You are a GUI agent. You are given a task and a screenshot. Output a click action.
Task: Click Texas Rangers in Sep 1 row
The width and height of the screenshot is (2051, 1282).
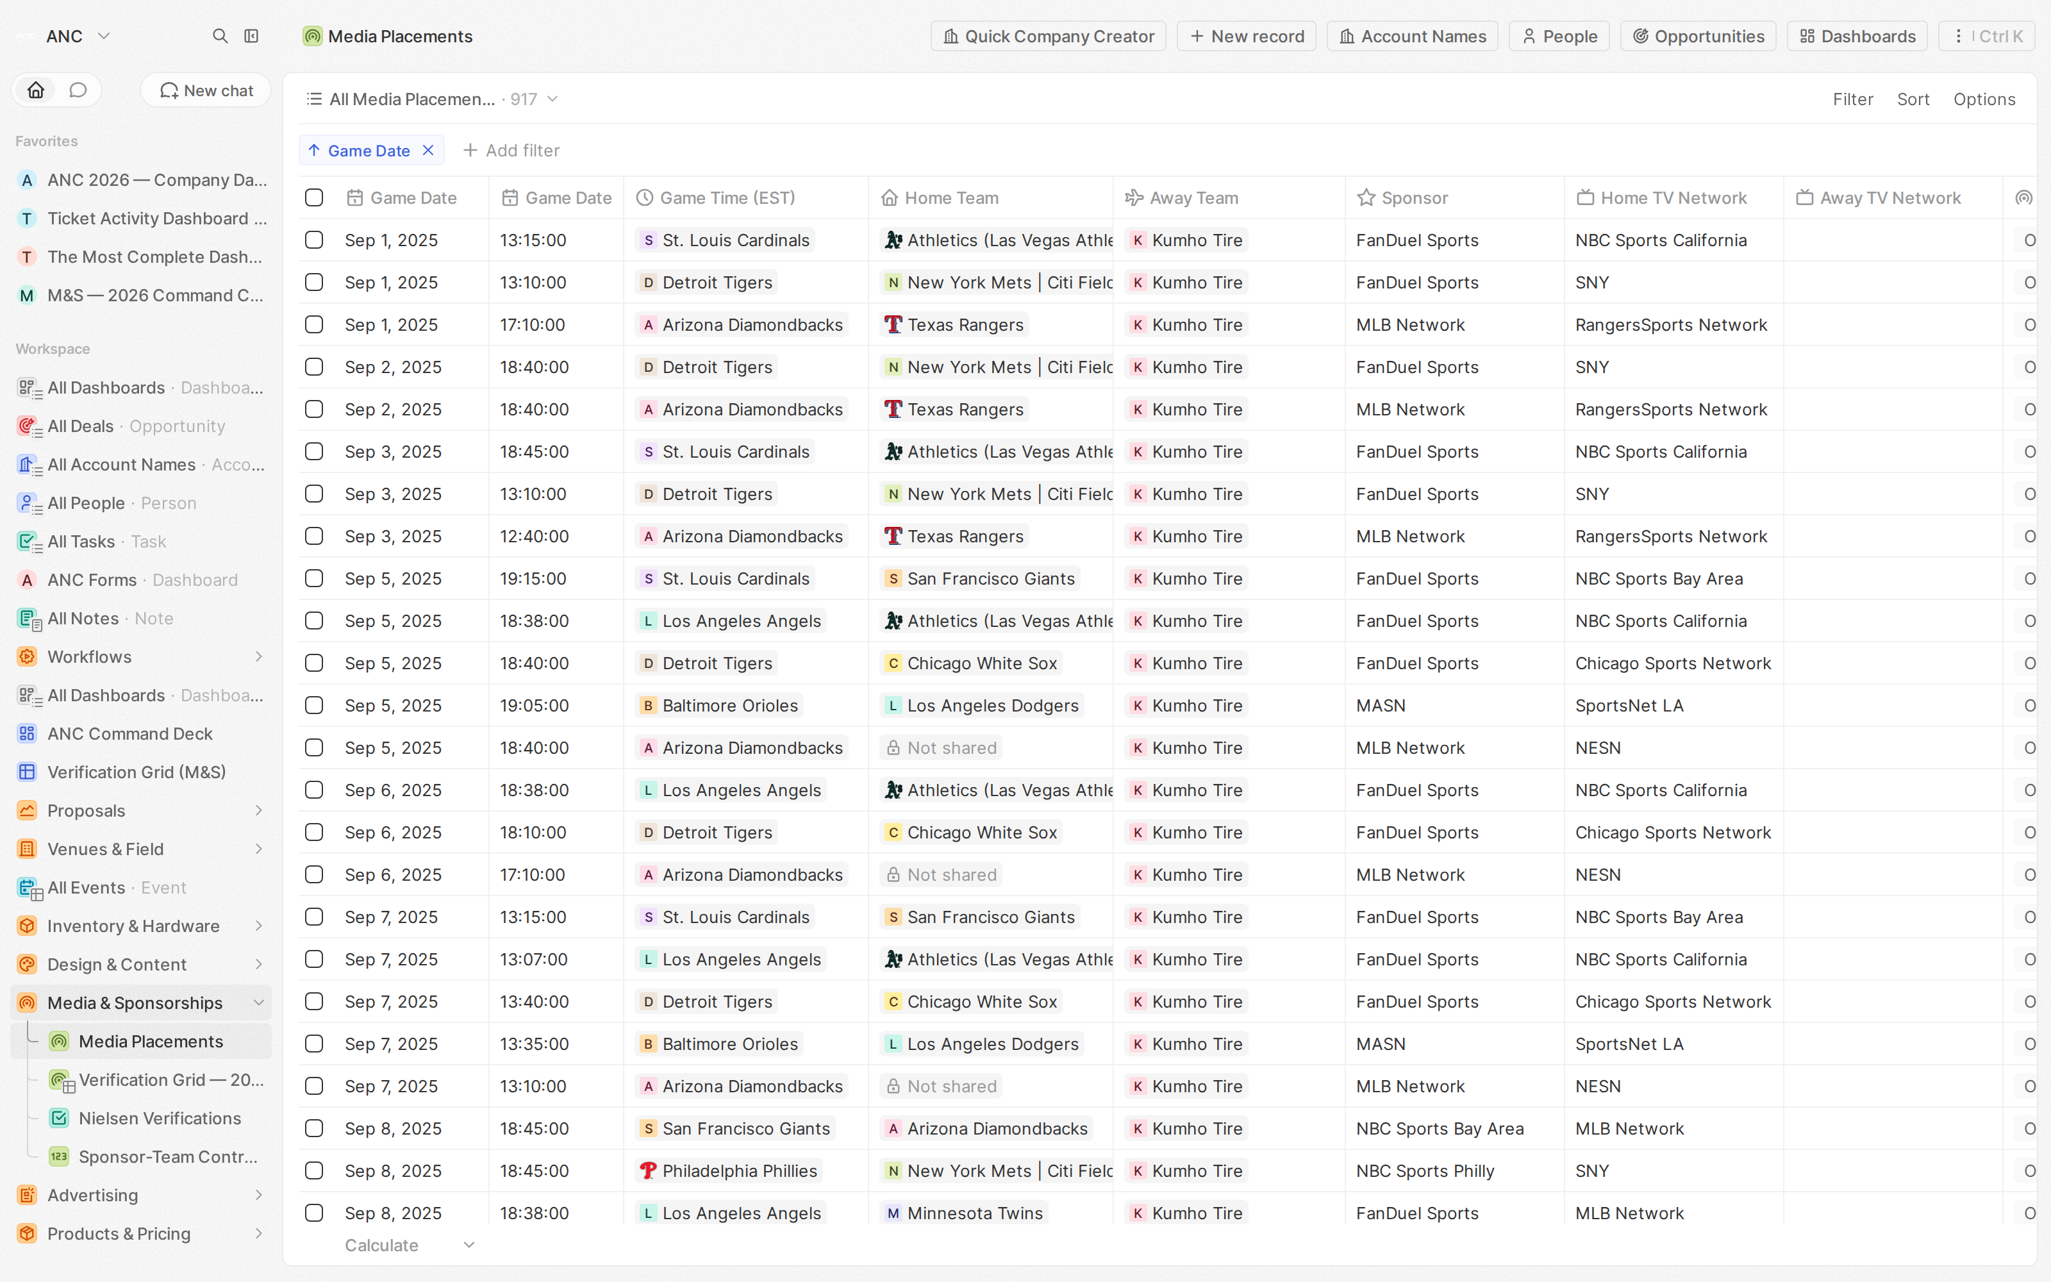954,325
